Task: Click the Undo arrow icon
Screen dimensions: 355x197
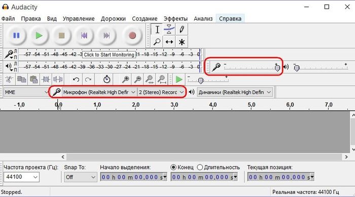Action: 76,80
